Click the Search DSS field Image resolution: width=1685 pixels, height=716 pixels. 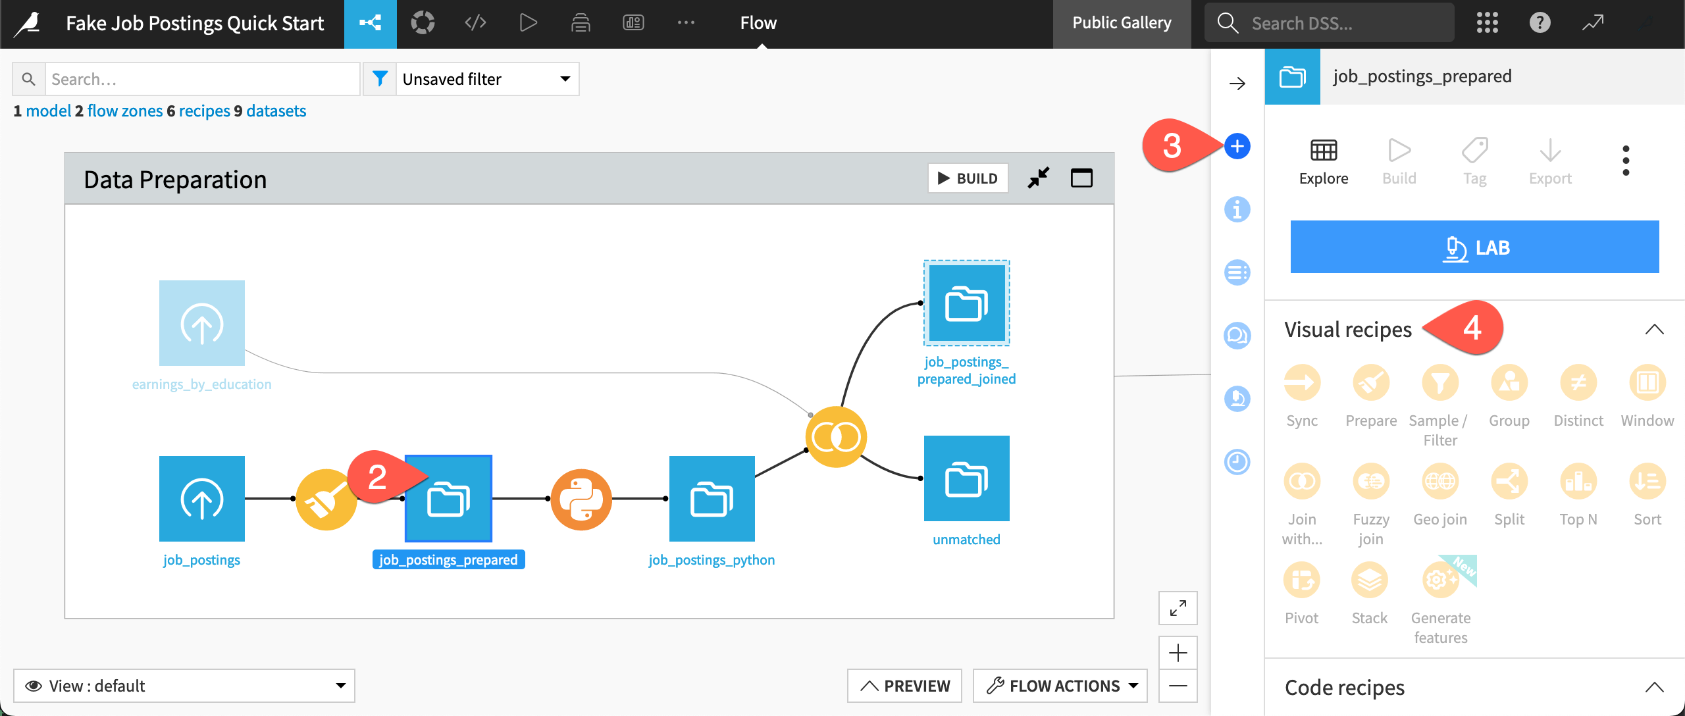[x=1330, y=23]
